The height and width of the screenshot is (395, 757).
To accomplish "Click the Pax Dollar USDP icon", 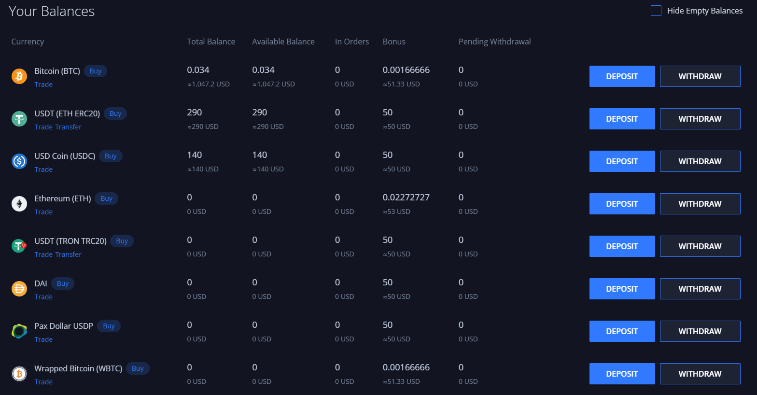I will (x=19, y=331).
